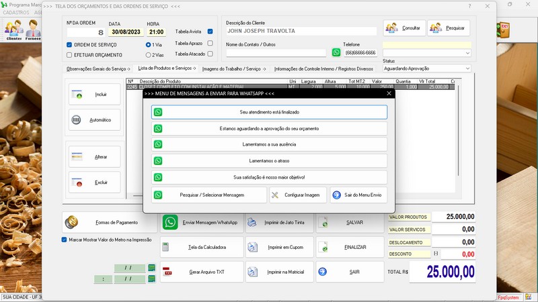The width and height of the screenshot is (538, 302).
Task: Click the SAIR blue arrow icon
Action: [x=323, y=272]
